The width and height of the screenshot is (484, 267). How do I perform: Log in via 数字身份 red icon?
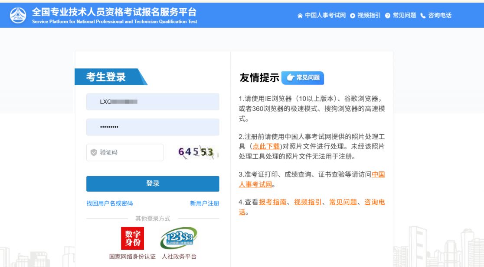click(x=132, y=238)
